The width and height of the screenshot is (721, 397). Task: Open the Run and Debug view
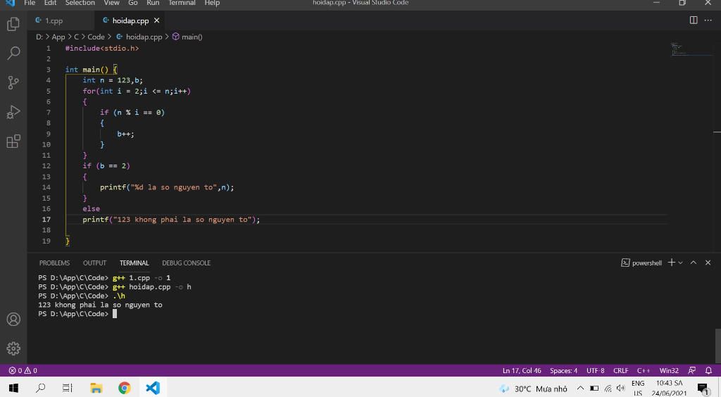coord(13,112)
